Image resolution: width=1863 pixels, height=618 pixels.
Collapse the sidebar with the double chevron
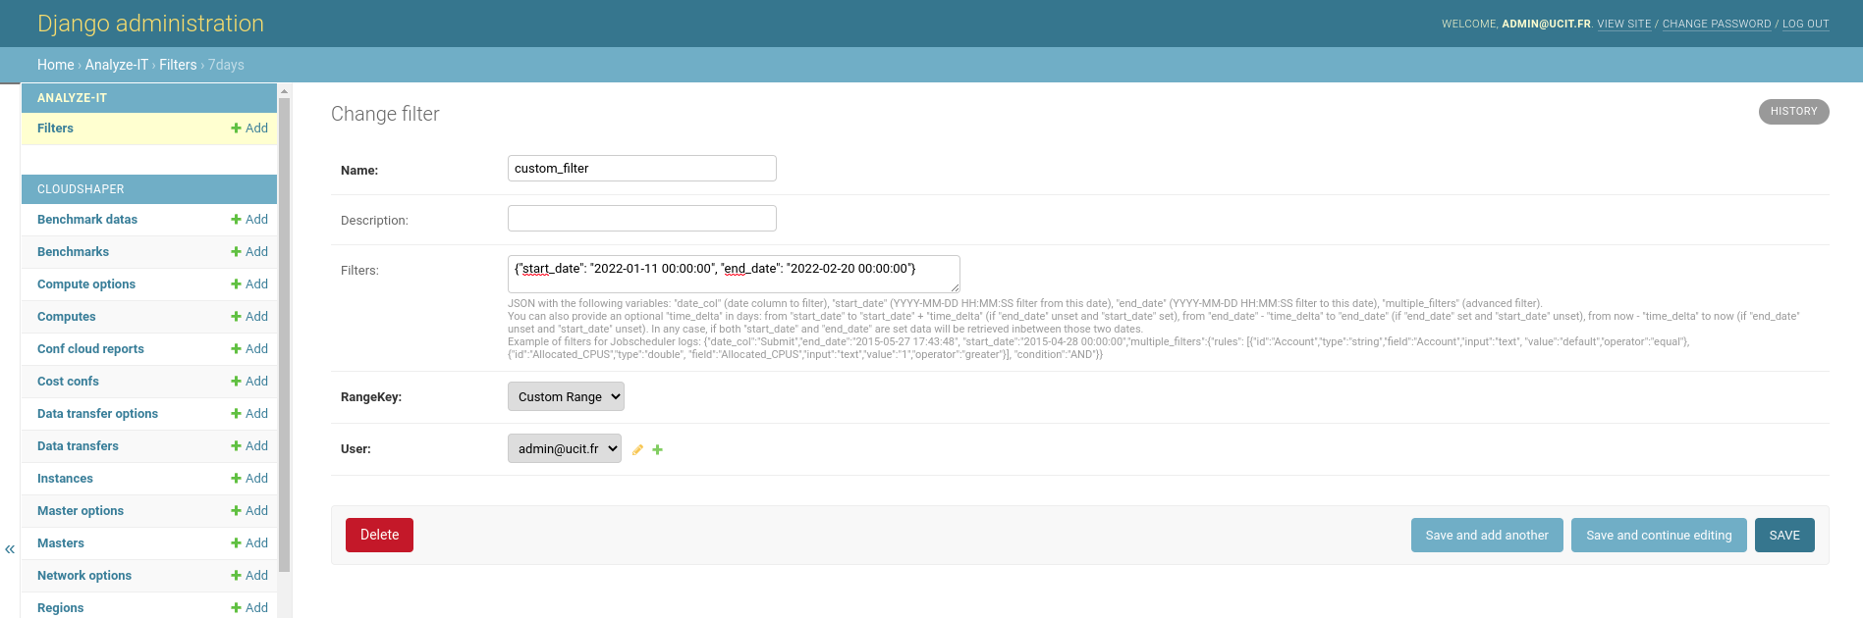point(10,549)
